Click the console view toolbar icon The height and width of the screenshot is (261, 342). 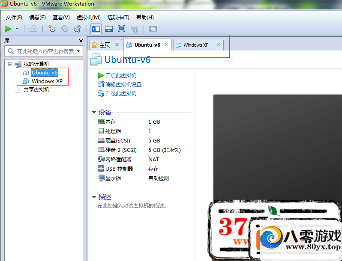pyautogui.click(x=153, y=29)
